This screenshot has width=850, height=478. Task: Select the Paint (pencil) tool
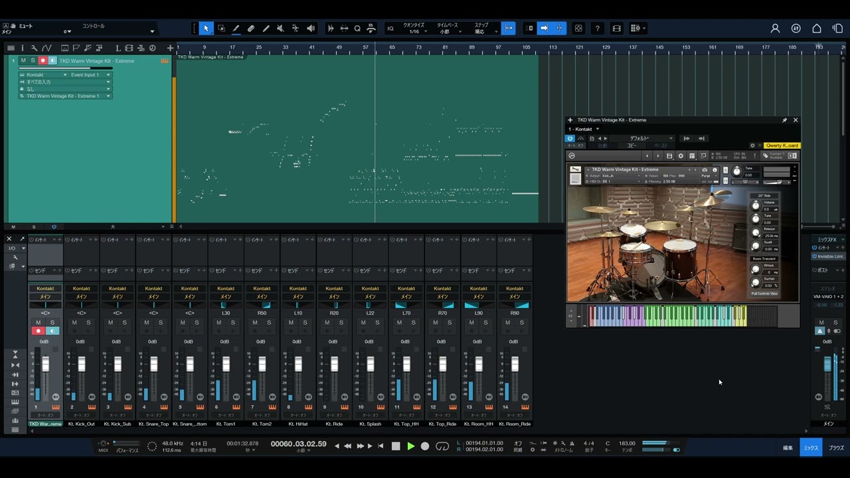(266, 29)
